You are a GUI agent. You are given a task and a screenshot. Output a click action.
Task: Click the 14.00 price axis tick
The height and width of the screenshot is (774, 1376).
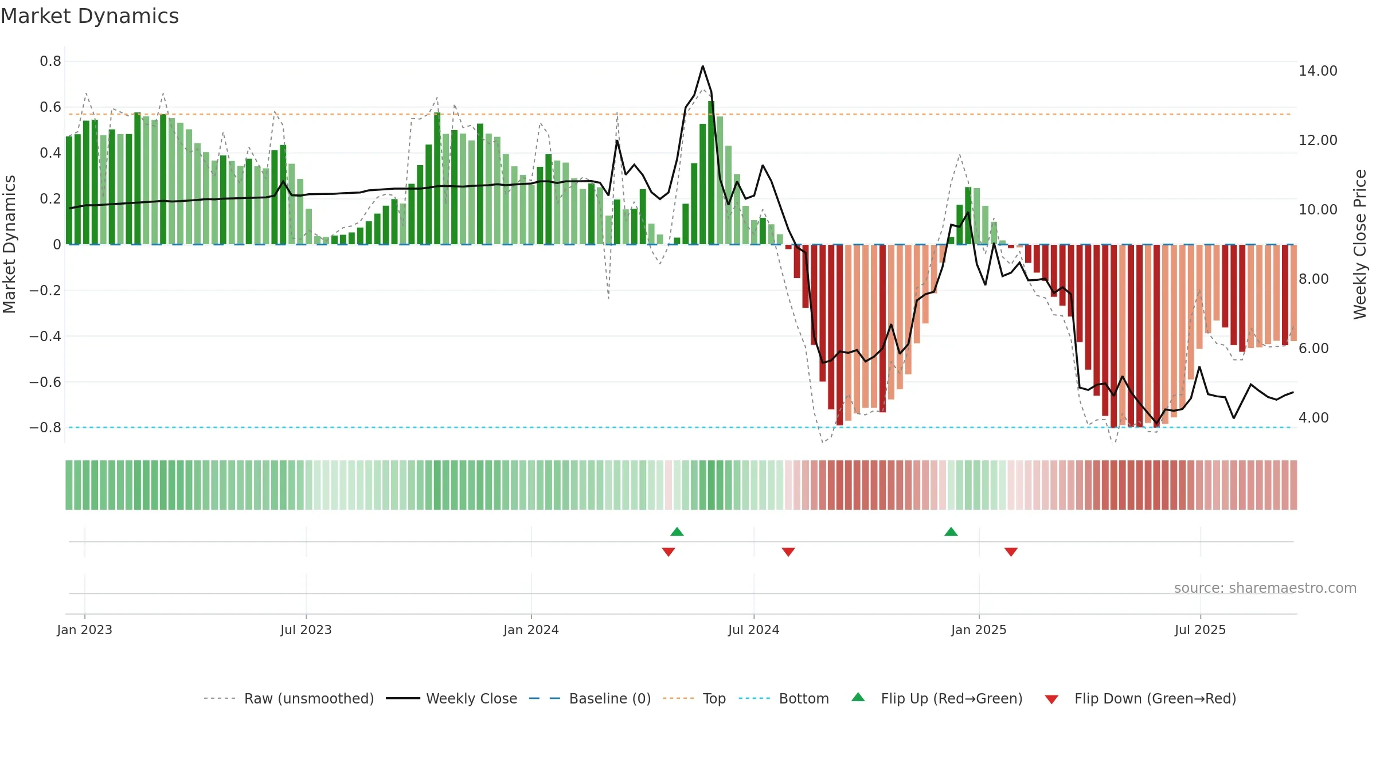point(1318,71)
